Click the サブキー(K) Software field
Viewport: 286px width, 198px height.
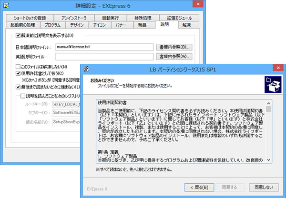[x=66, y=113]
